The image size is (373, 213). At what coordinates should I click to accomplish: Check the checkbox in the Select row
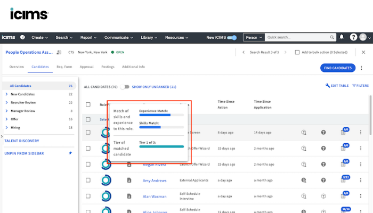tap(88, 119)
